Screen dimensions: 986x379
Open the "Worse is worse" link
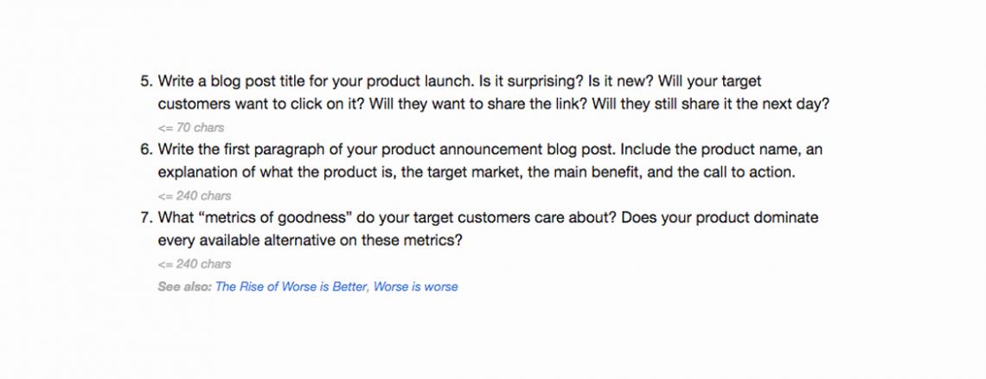click(416, 286)
